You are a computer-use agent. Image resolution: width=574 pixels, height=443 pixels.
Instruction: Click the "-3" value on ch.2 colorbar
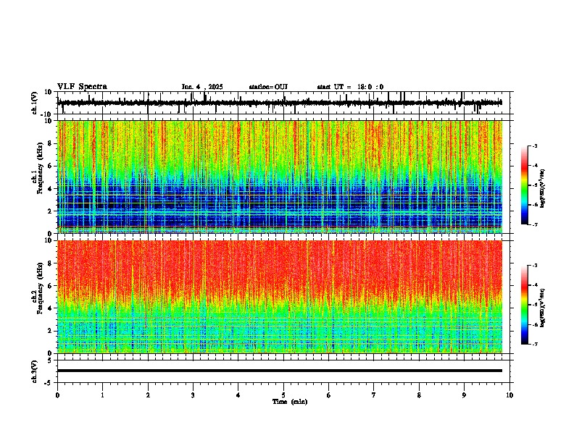pos(535,266)
